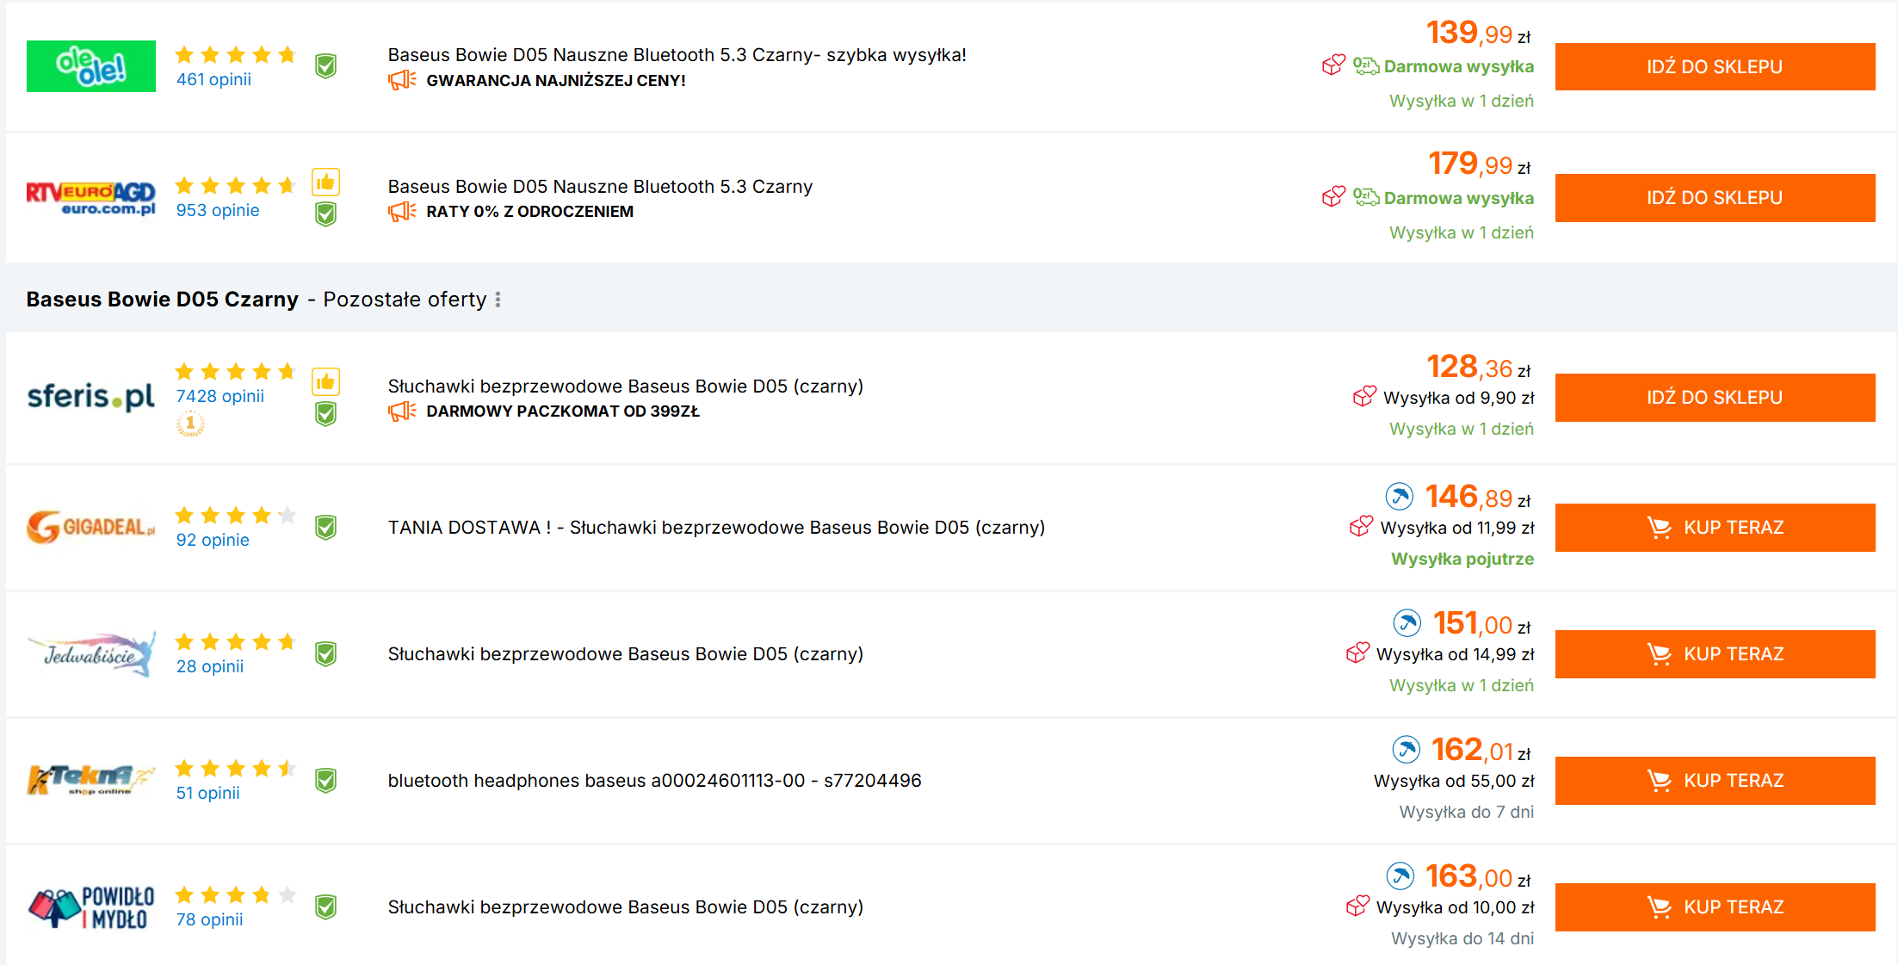
Task: Open the 953 opinie reviews link
Action: [x=218, y=210]
